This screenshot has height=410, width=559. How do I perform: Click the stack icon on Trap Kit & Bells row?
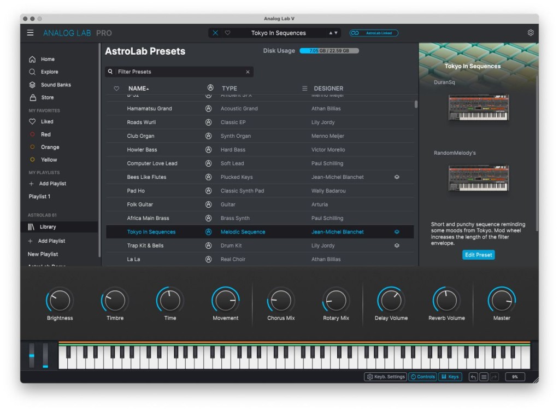[x=397, y=245]
